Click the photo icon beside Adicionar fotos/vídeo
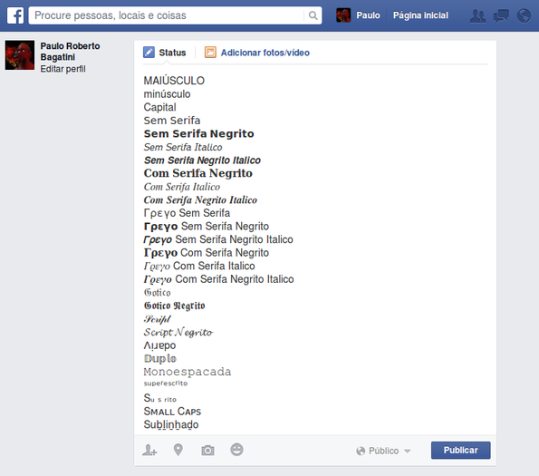The image size is (539, 476). coord(210,53)
